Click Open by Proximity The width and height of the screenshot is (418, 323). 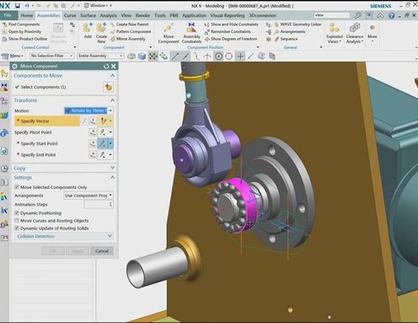[22, 31]
